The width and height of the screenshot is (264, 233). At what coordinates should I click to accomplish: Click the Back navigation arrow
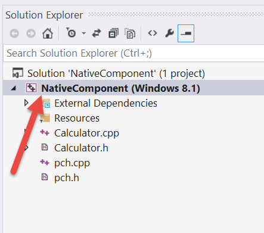(14, 33)
